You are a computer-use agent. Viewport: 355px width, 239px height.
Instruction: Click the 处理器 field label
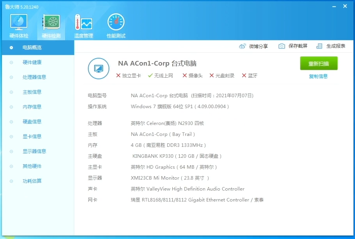[x=95, y=123]
